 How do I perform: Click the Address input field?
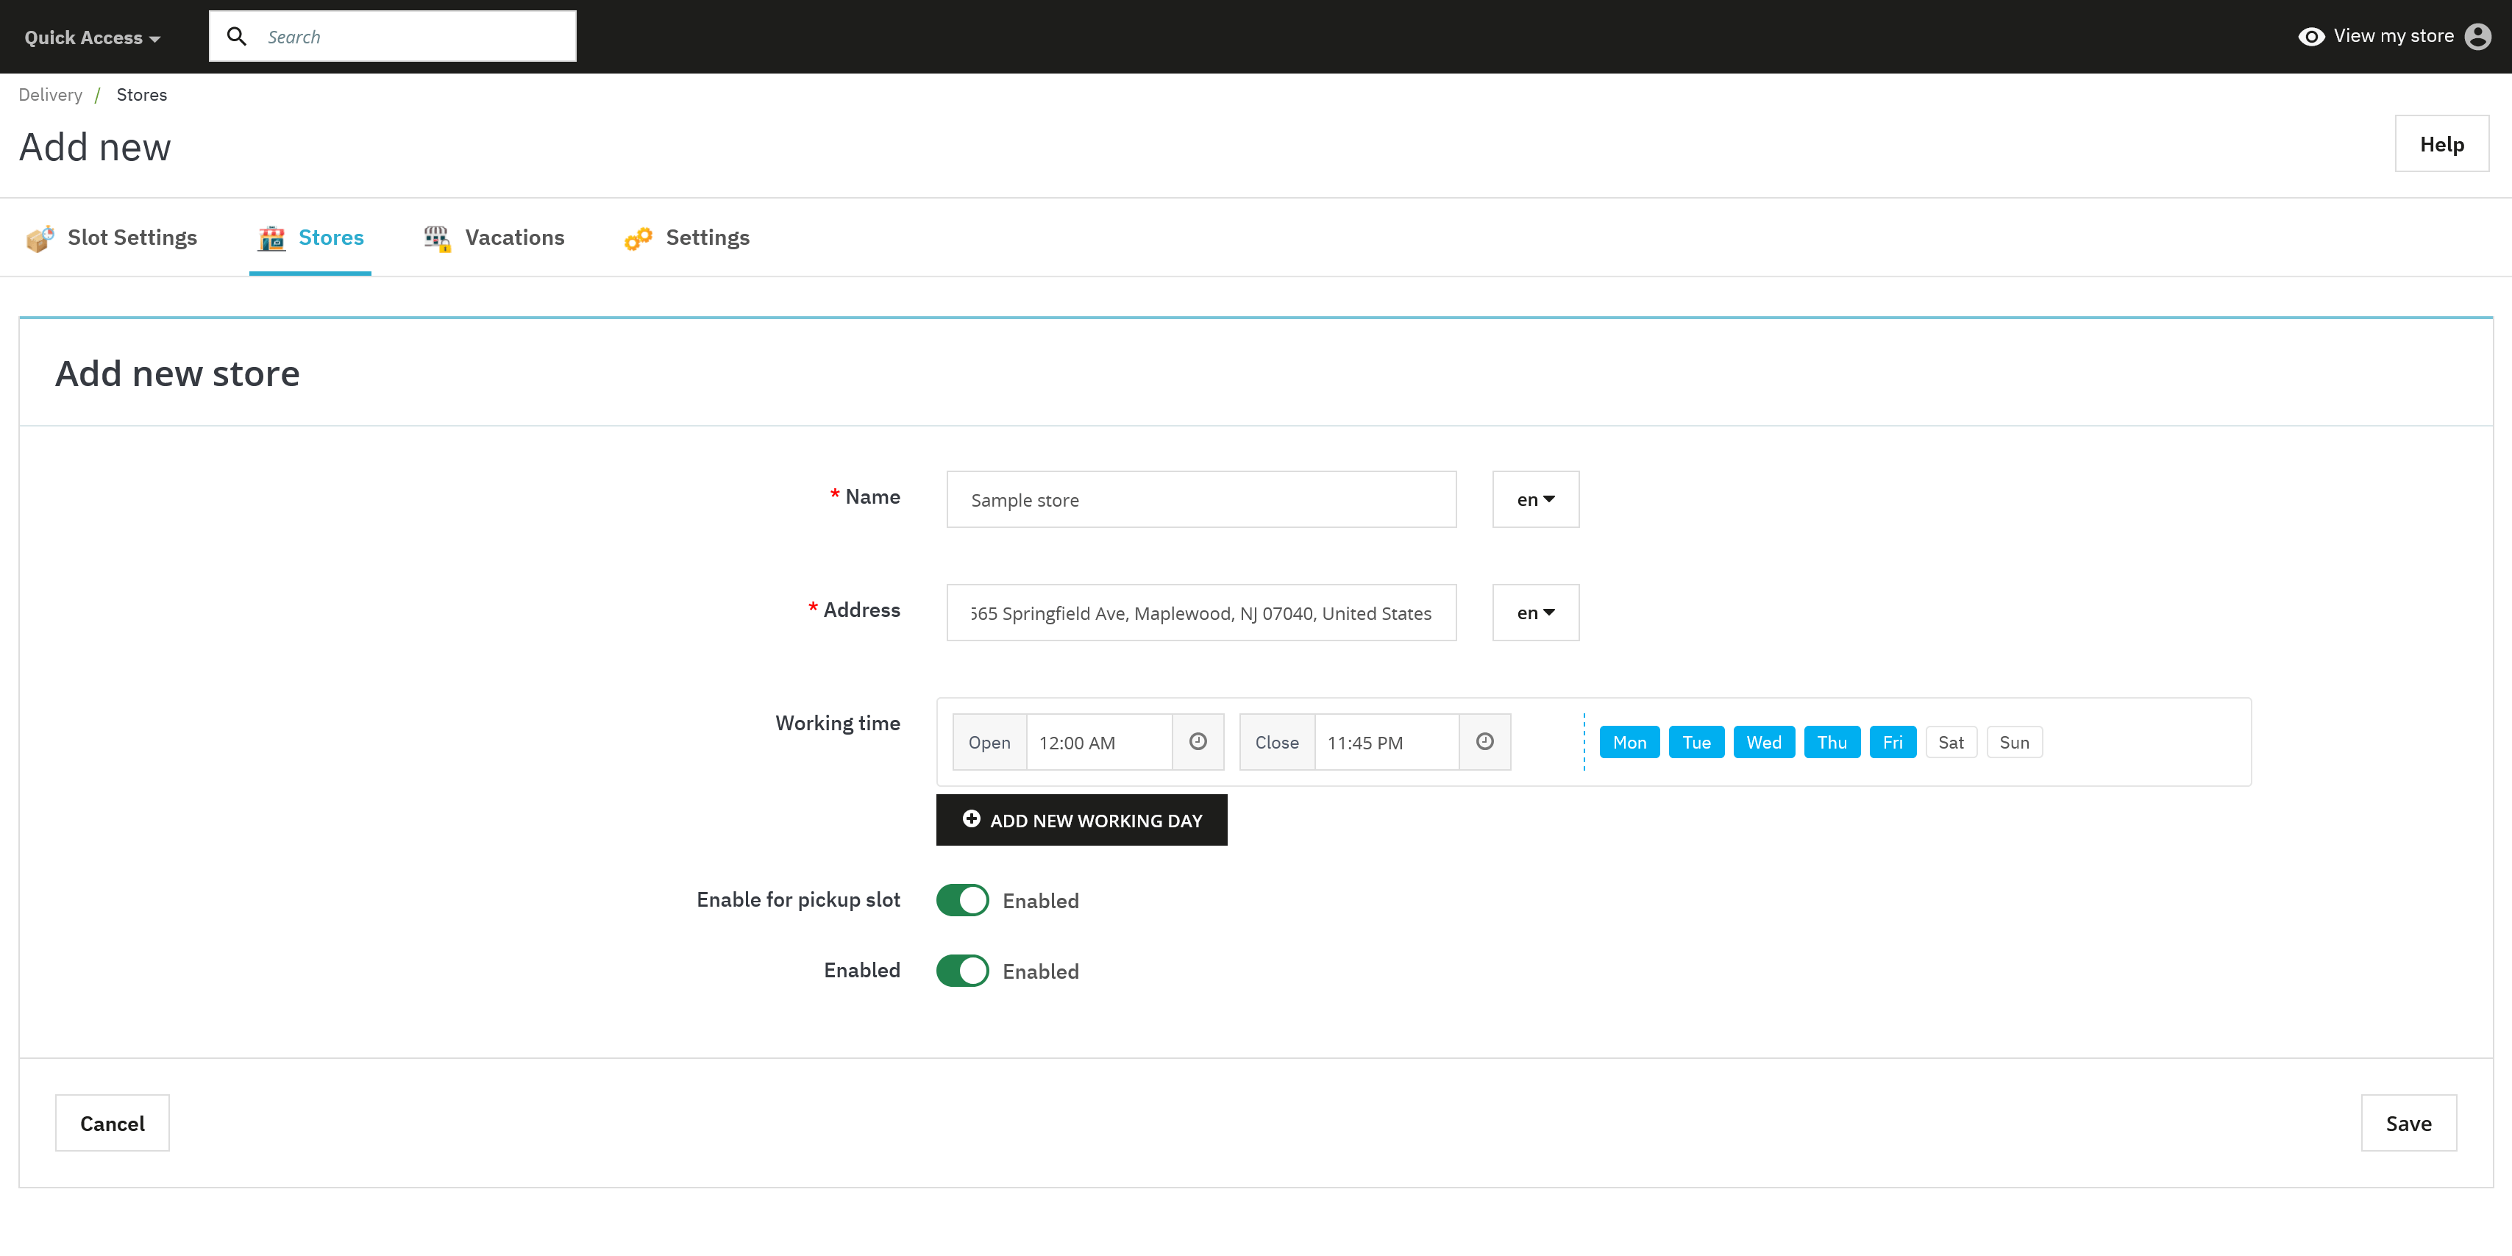click(x=1201, y=613)
